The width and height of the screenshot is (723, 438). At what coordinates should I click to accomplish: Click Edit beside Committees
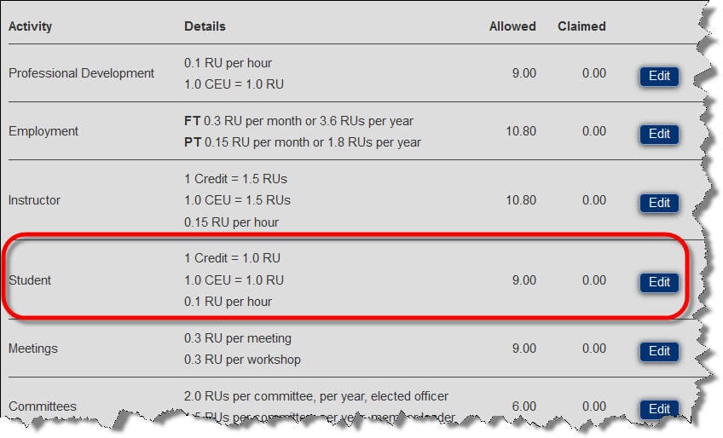click(659, 409)
